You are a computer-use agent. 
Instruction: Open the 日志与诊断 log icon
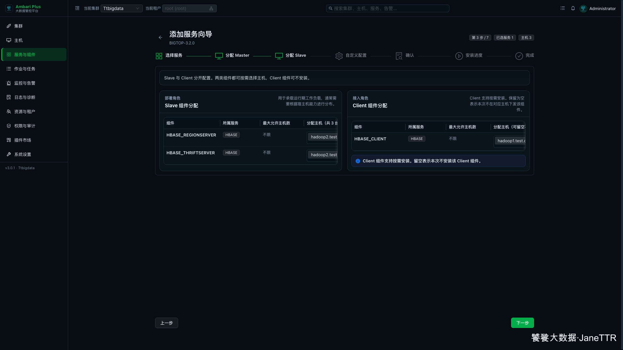(9, 97)
